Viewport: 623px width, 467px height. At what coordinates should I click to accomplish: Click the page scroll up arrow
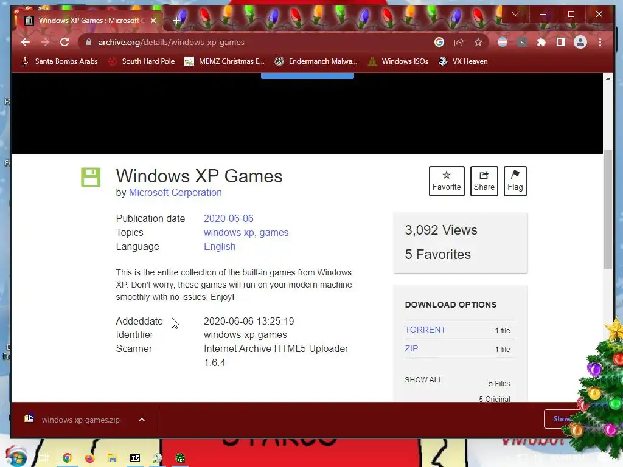[x=608, y=78]
